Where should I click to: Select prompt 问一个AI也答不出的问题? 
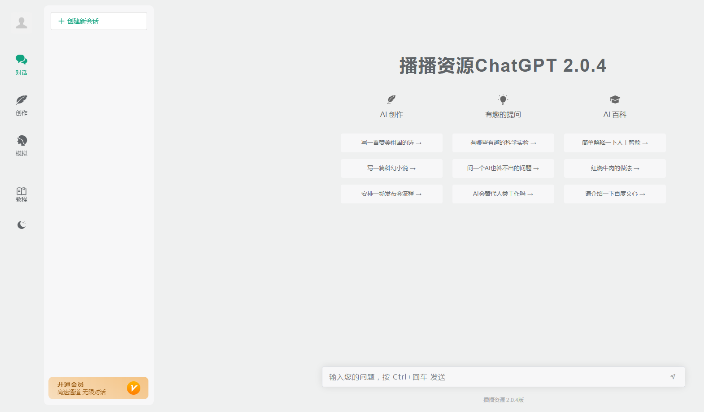(x=503, y=168)
